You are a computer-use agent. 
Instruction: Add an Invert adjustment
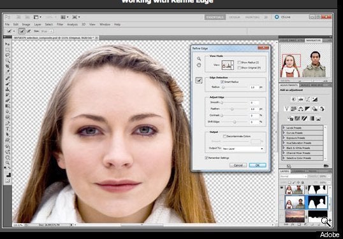tap(290, 118)
